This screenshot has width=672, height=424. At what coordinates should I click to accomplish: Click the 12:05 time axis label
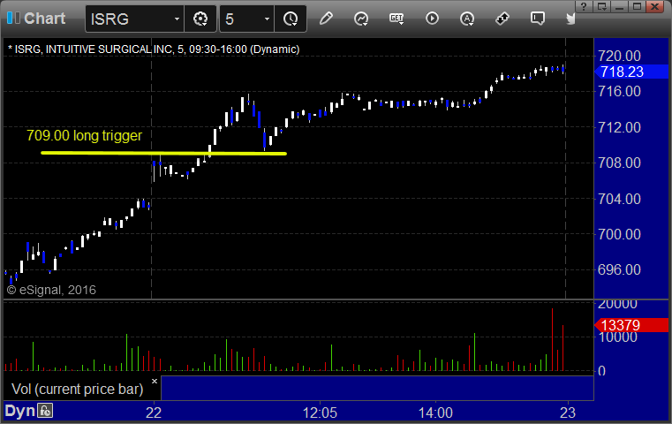[x=320, y=413]
